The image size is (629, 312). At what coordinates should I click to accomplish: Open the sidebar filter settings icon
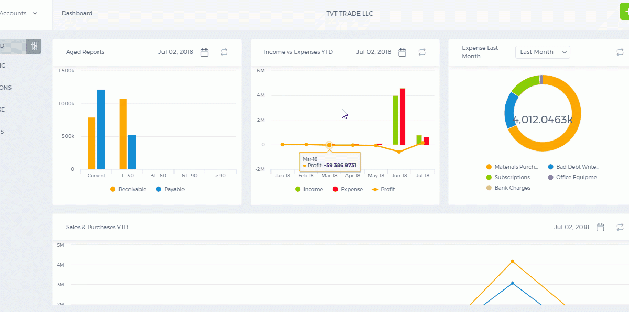tap(34, 46)
